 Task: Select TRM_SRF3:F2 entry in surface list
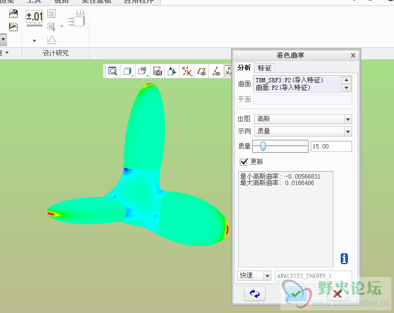coord(289,80)
